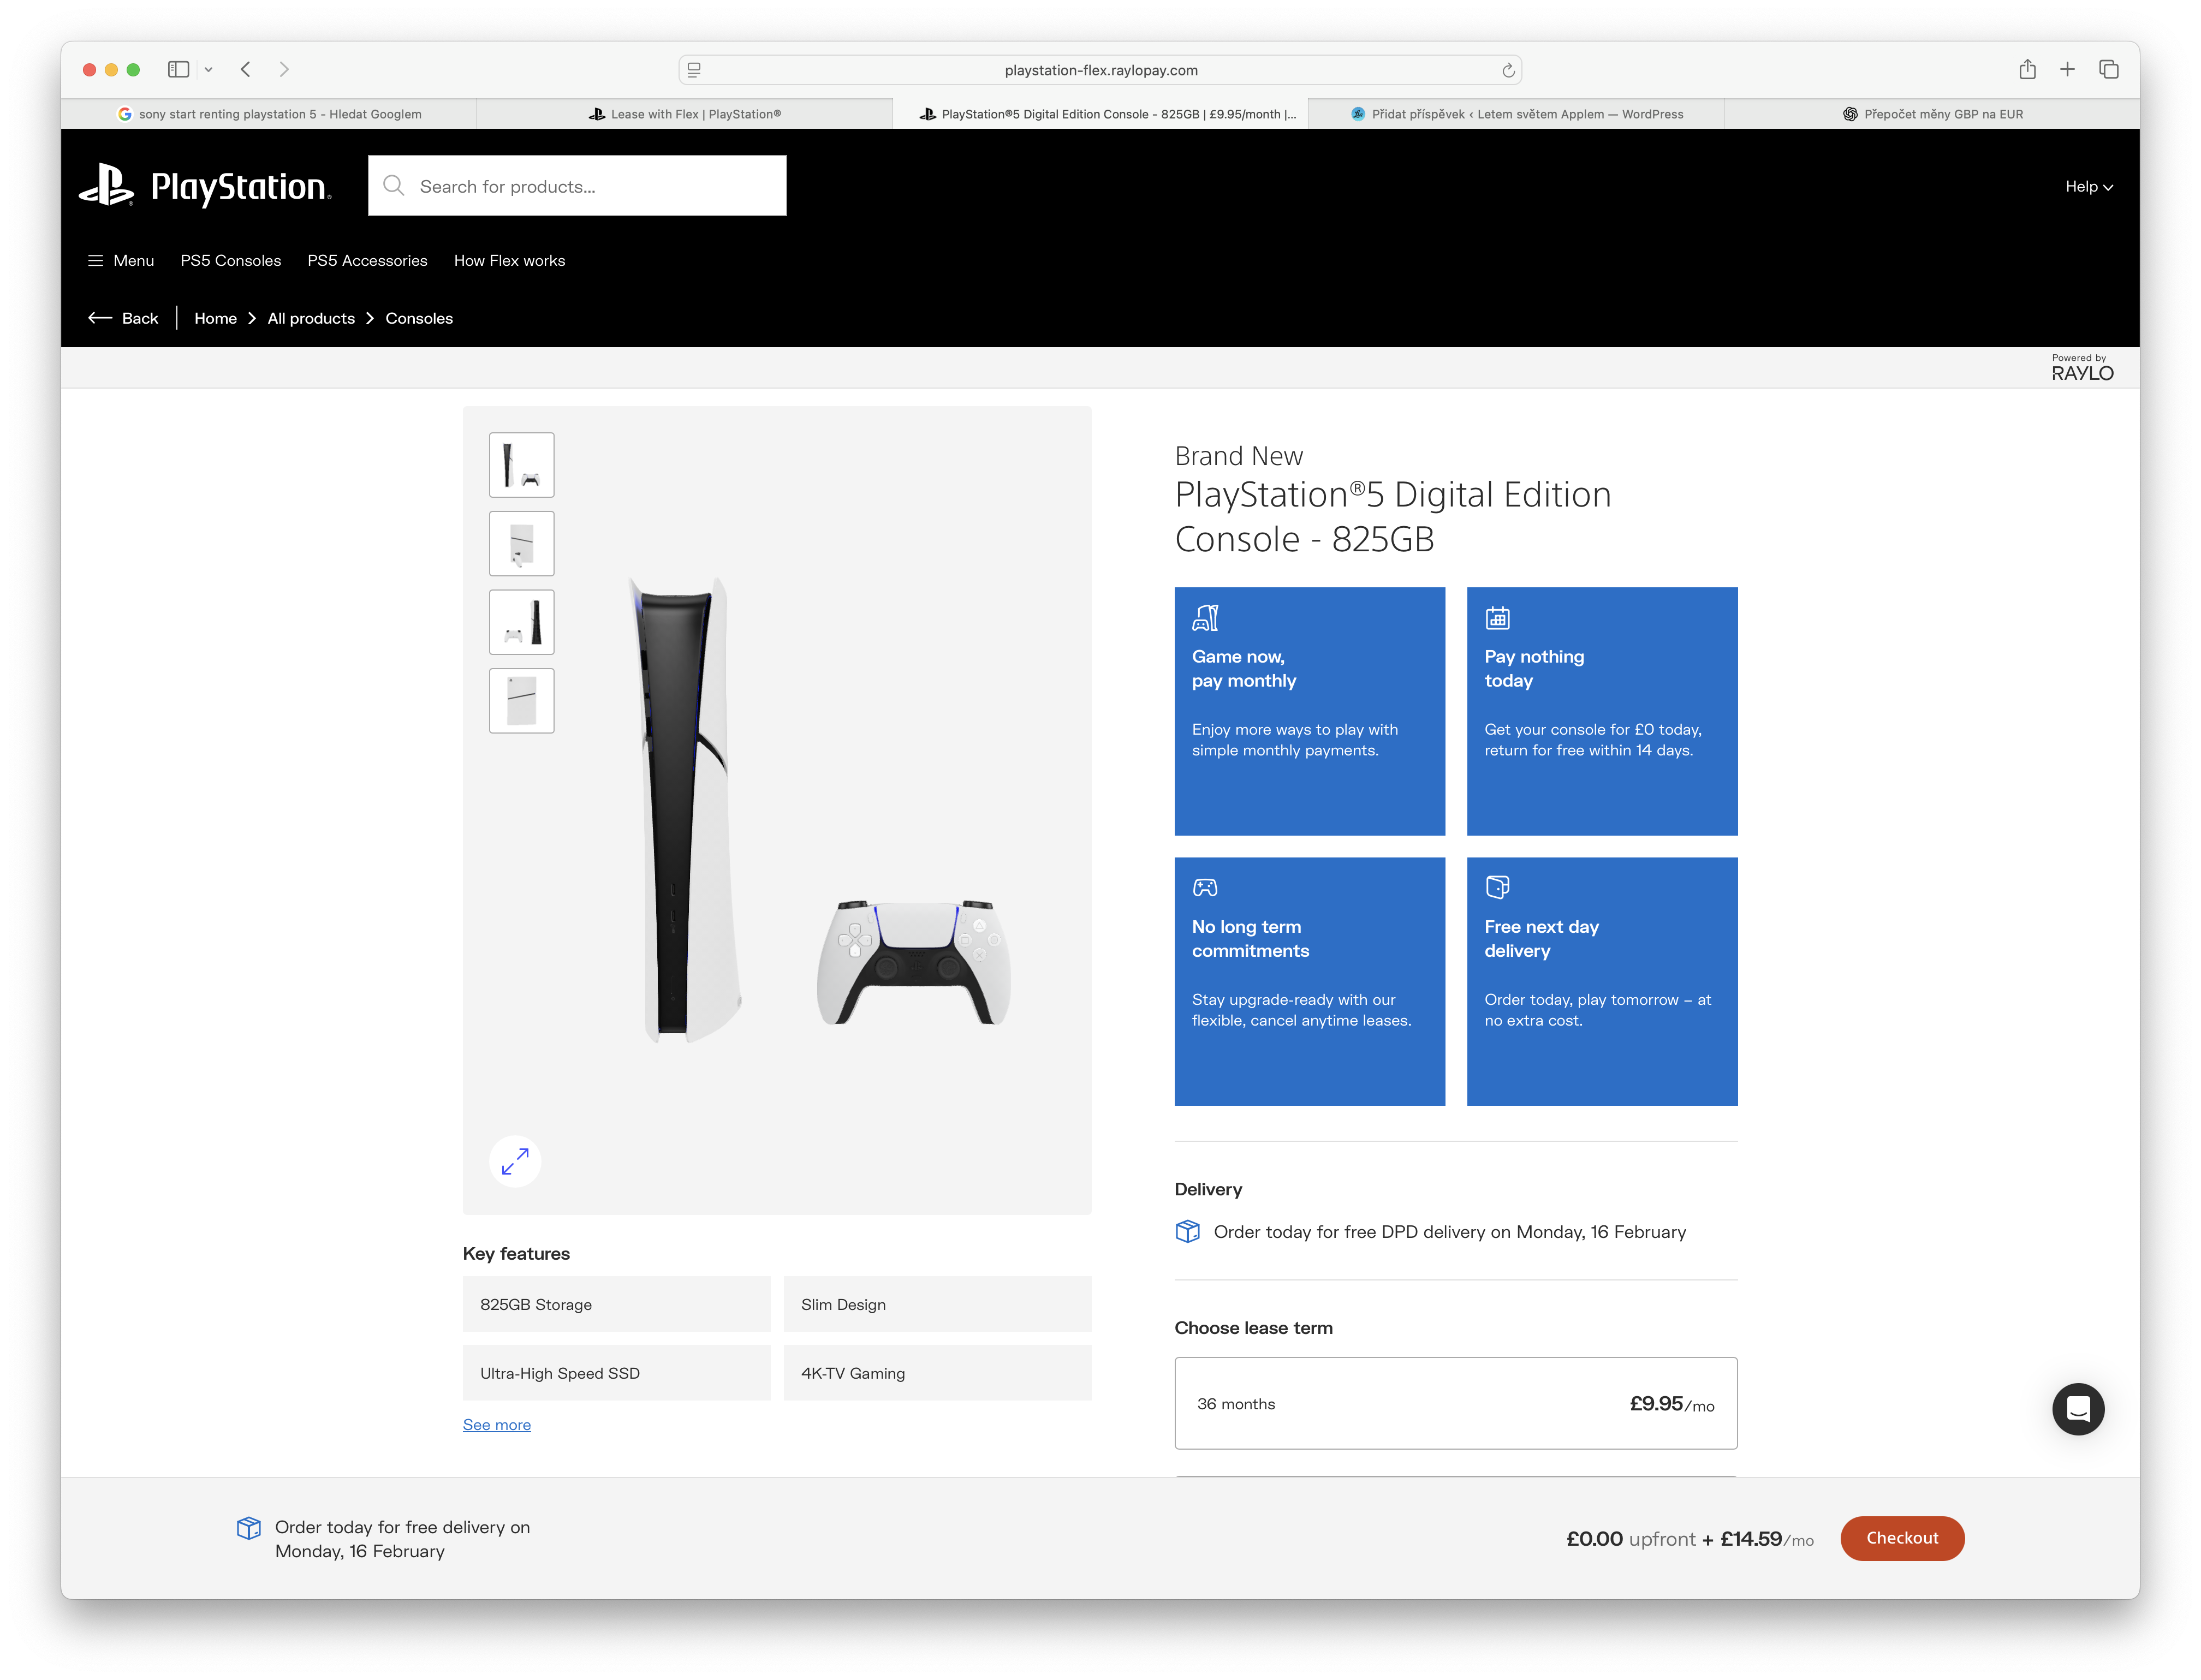2201x1680 pixels.
Task: Open new tab with plus icon
Action: click(x=2067, y=69)
